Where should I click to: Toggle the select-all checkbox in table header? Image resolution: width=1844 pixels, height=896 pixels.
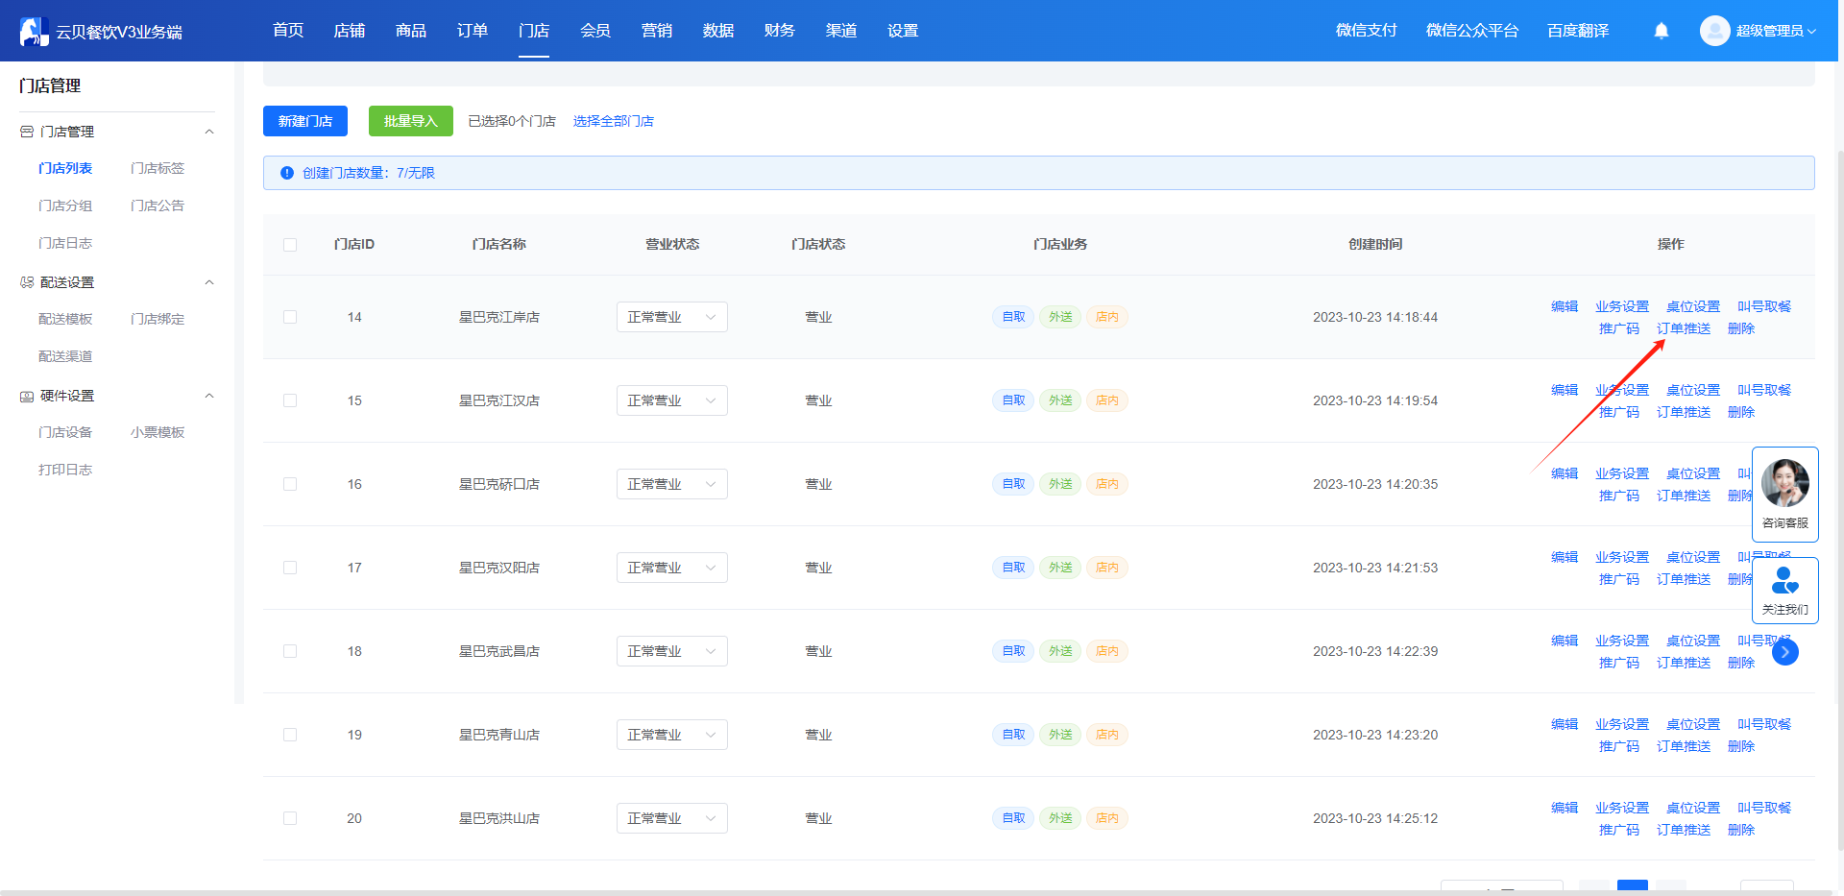pos(290,245)
